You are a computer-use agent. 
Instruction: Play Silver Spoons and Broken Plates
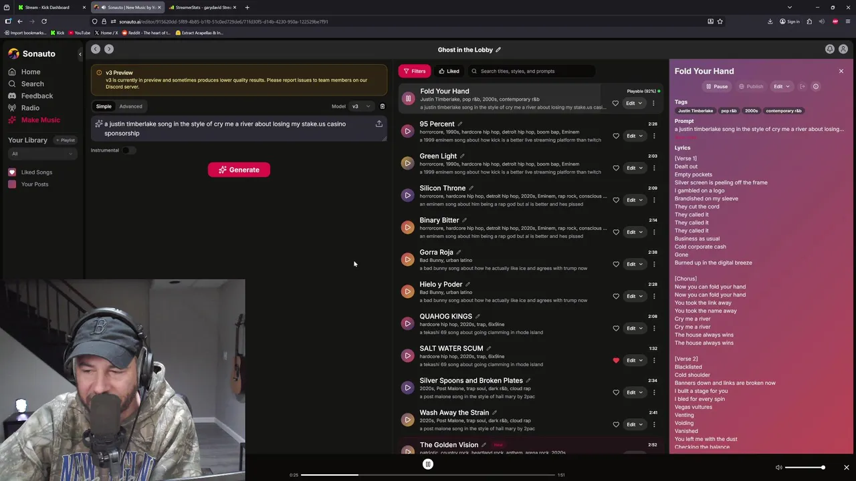pyautogui.click(x=407, y=387)
